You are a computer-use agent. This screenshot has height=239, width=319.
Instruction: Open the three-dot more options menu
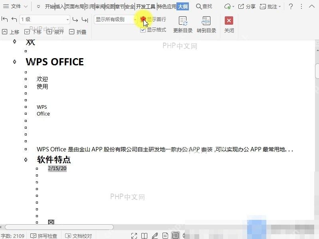coord(301,6)
